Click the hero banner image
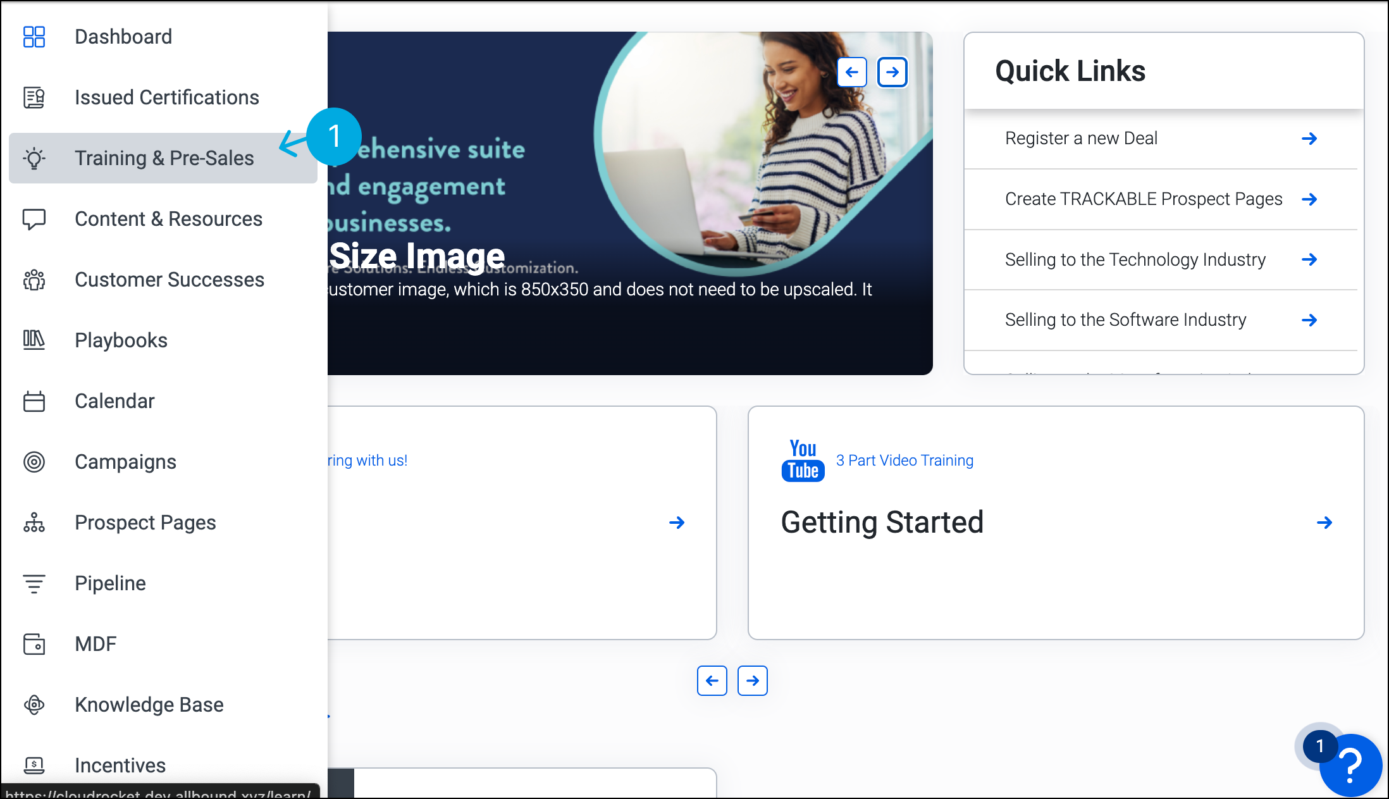Screen dimensions: 1389x799 (x=630, y=203)
